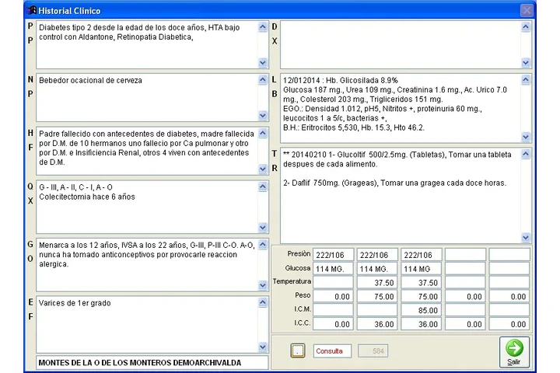The width and height of the screenshot is (560, 373).
Task: Select second Peso field with 75.00
Action: tap(377, 296)
